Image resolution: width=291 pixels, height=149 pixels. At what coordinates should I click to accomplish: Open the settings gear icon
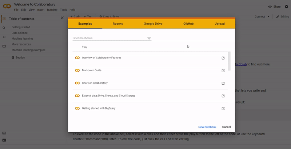pos(287,7)
